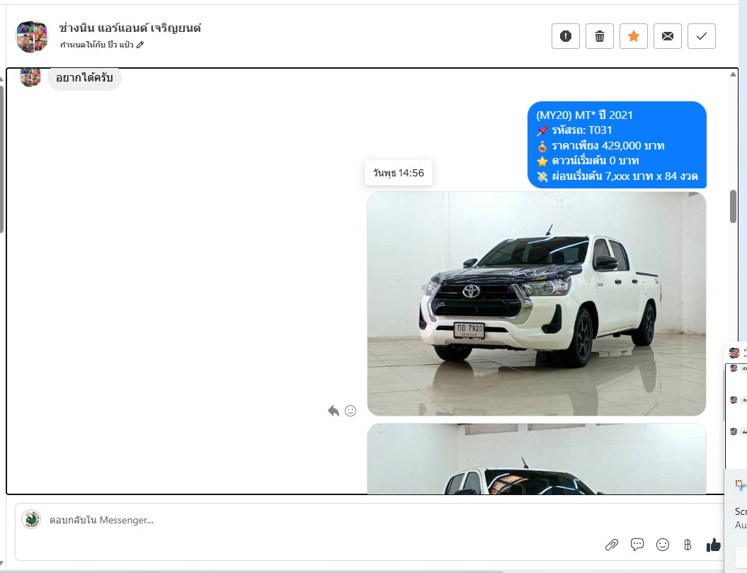Mark conversation done with checkmark button
This screenshot has height=573, width=747.
click(x=701, y=36)
